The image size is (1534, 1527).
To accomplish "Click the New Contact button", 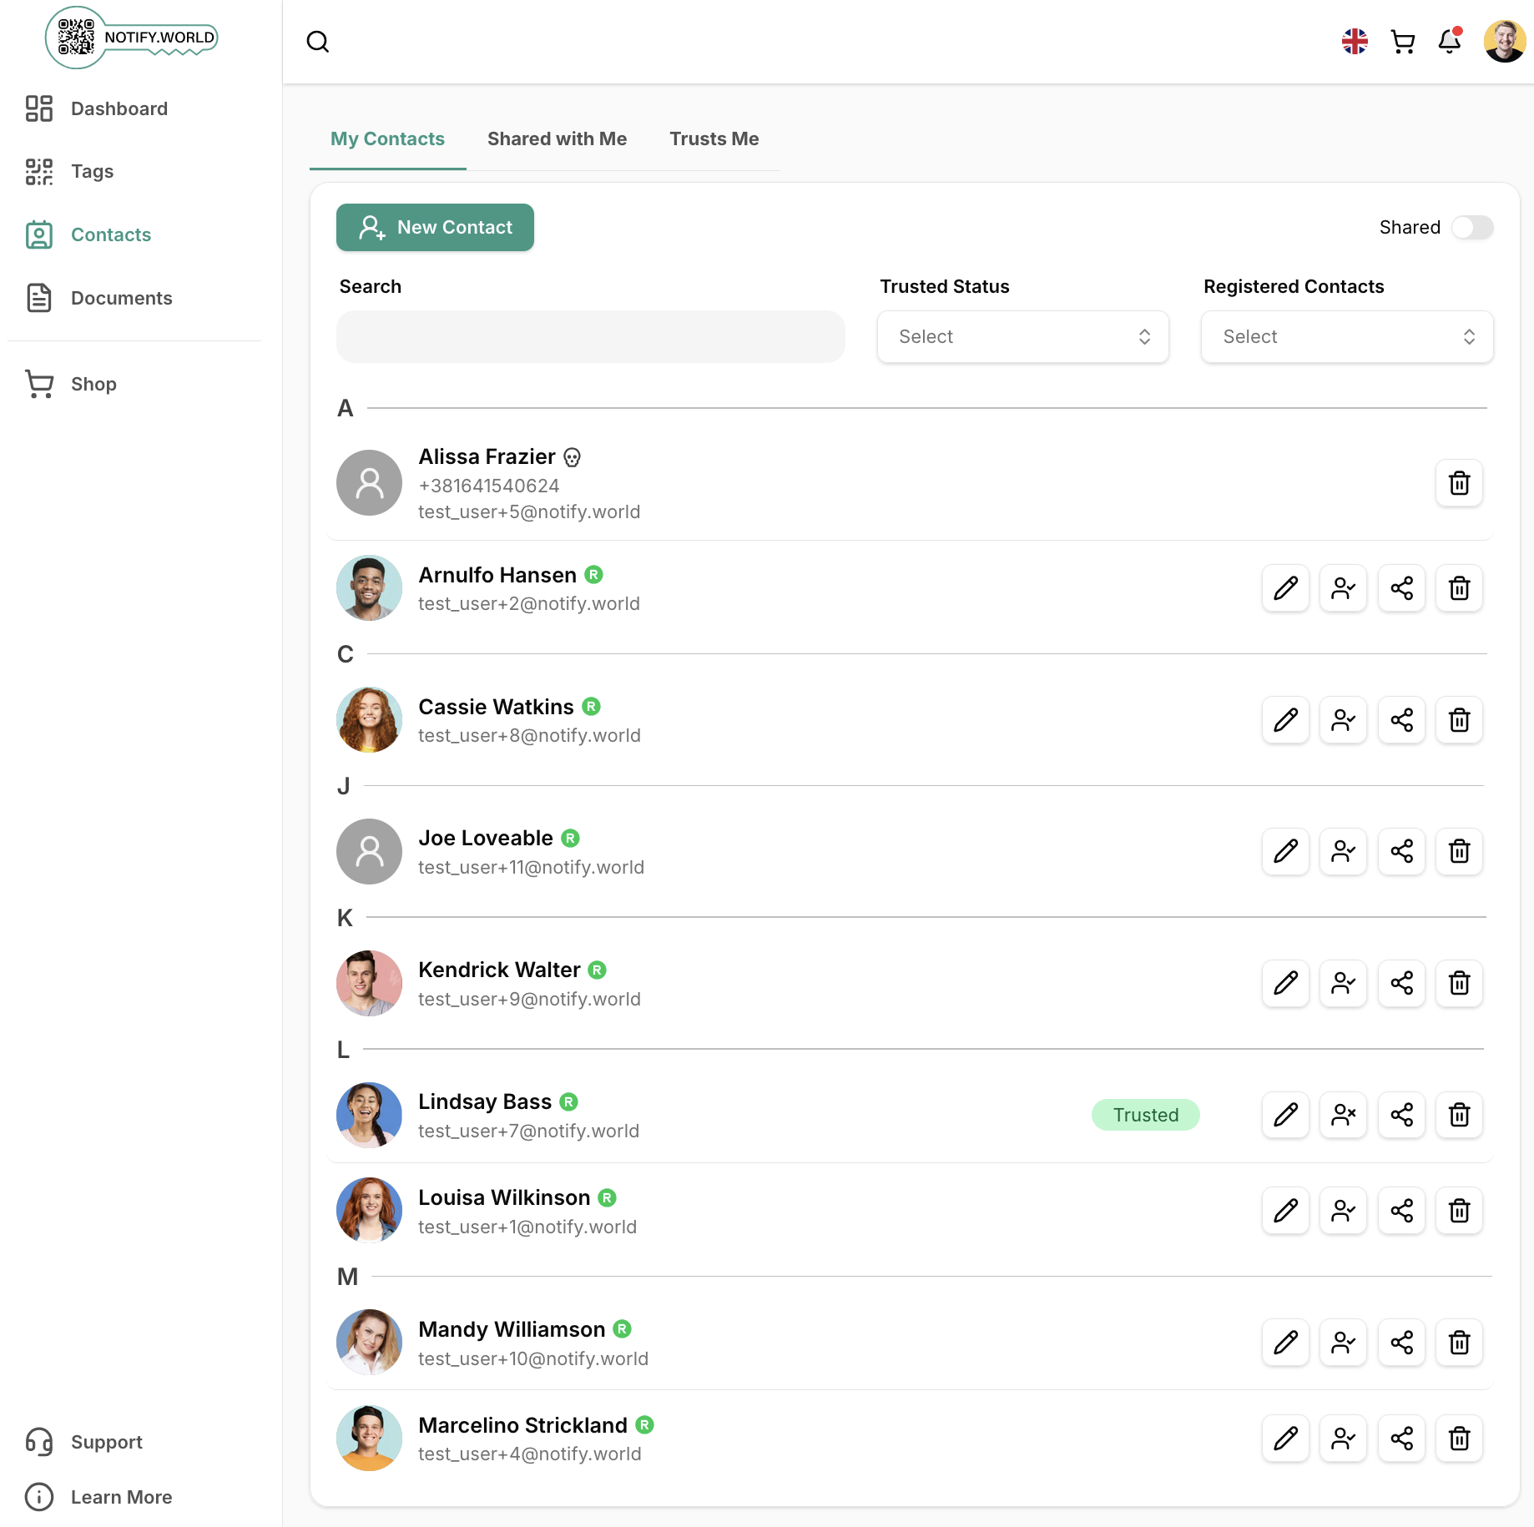I will pos(434,227).
